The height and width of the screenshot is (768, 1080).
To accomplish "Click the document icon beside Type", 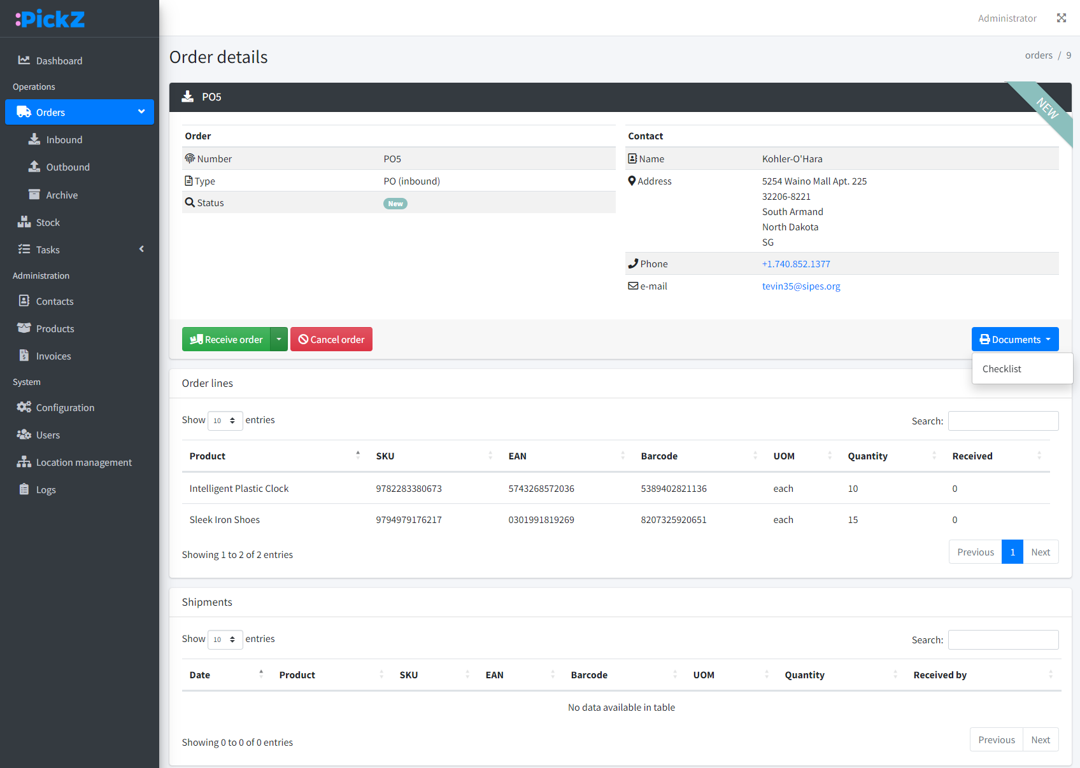I will click(x=188, y=181).
